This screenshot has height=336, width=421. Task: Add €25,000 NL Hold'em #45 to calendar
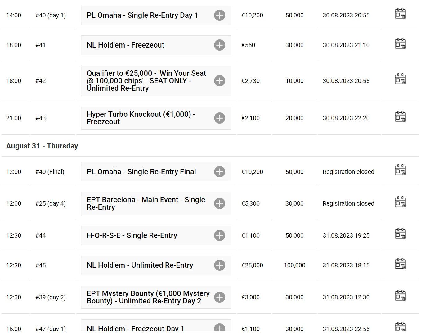(x=400, y=264)
